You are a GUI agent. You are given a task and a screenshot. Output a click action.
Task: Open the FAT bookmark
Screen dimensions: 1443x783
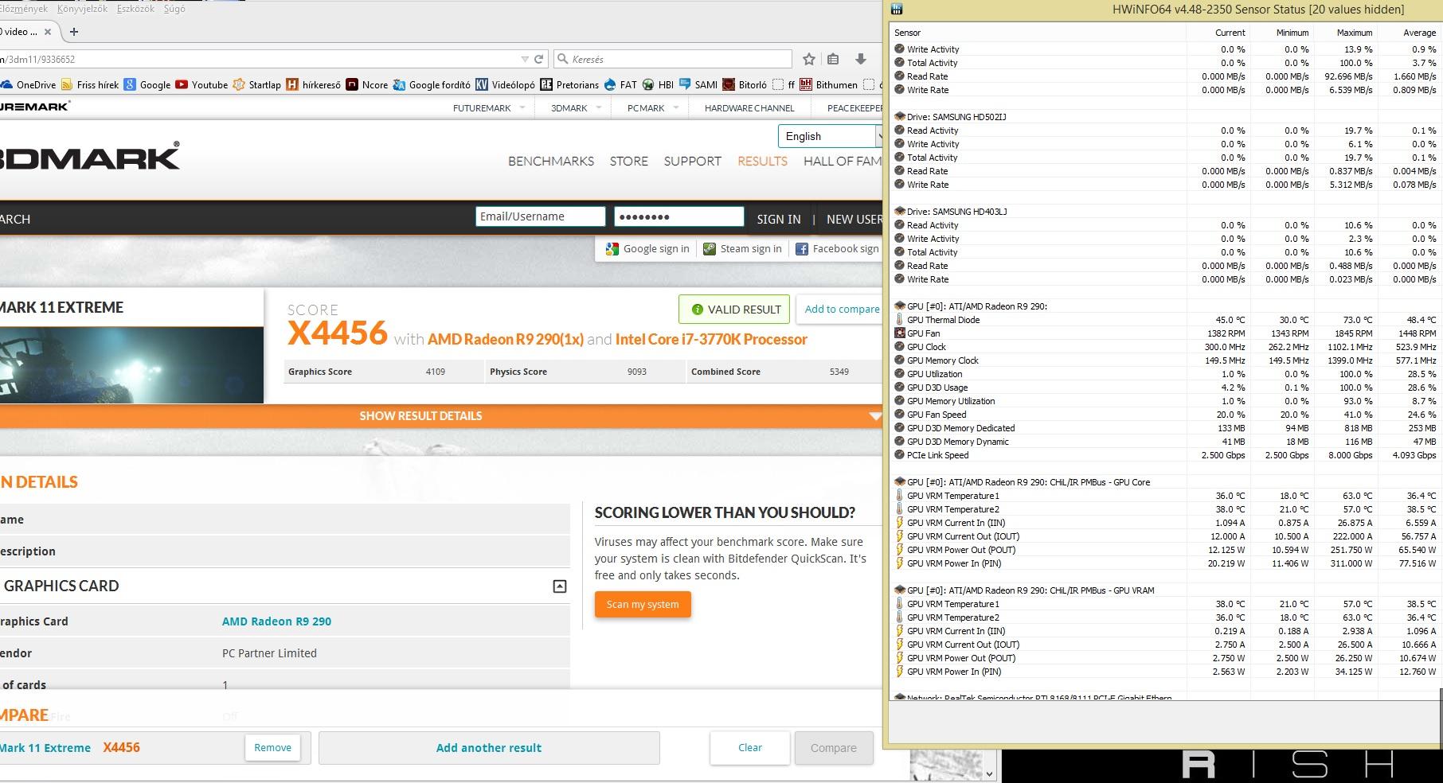pos(620,84)
